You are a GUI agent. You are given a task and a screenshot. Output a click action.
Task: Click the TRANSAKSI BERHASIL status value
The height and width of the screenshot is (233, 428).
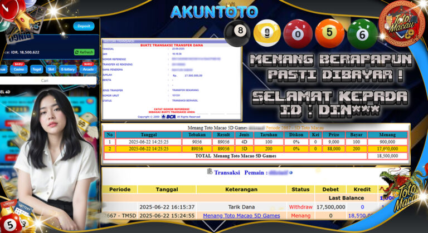click(x=185, y=100)
